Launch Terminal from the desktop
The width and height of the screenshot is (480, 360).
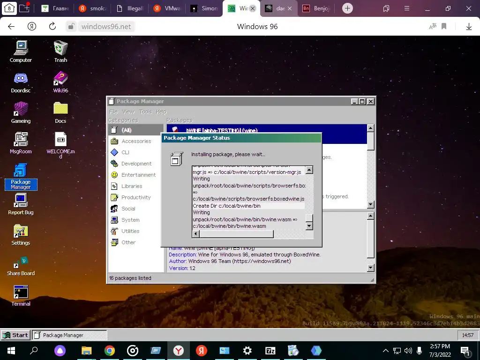(21, 296)
